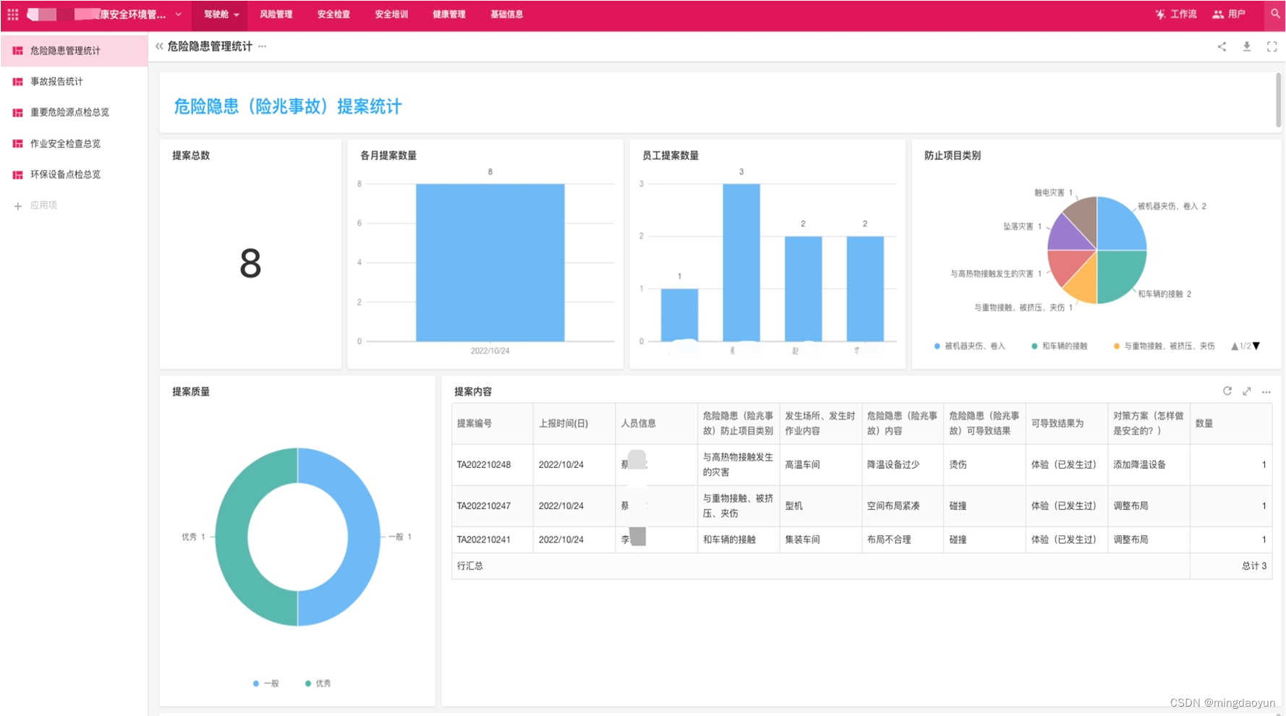Click the search magnifier icon
The height and width of the screenshot is (716, 1286).
[x=1275, y=14]
